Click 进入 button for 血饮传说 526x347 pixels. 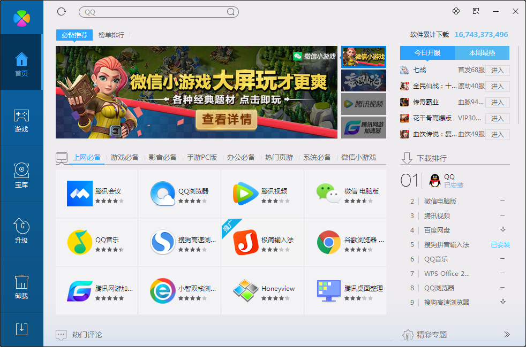click(498, 135)
